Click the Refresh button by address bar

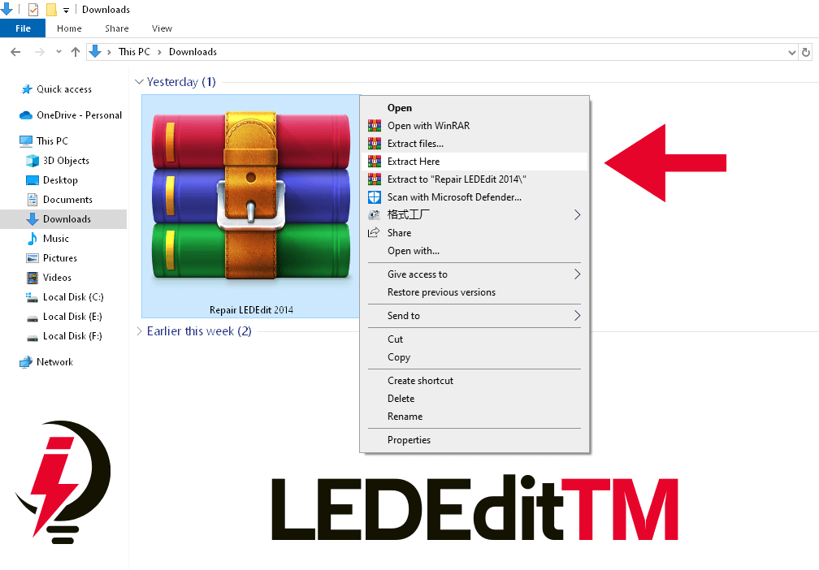(807, 52)
